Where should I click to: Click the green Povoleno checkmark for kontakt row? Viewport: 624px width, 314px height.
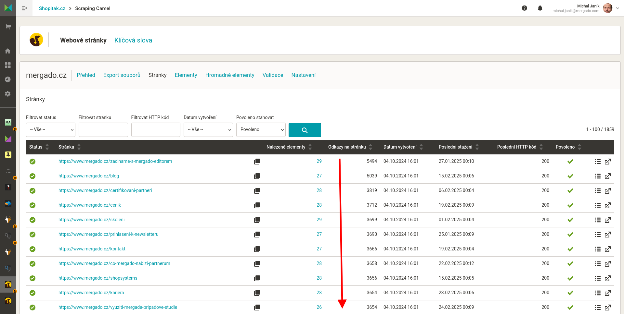click(x=570, y=249)
